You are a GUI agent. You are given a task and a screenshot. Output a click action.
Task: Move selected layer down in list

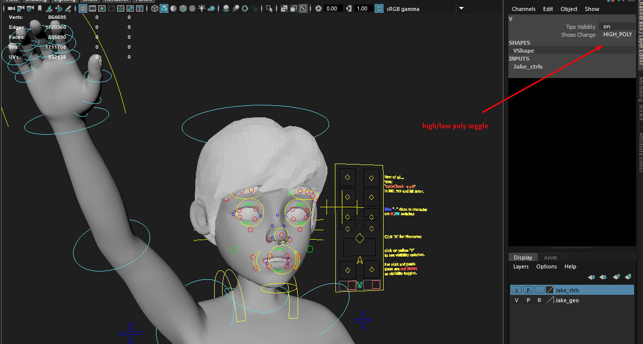pyautogui.click(x=603, y=277)
